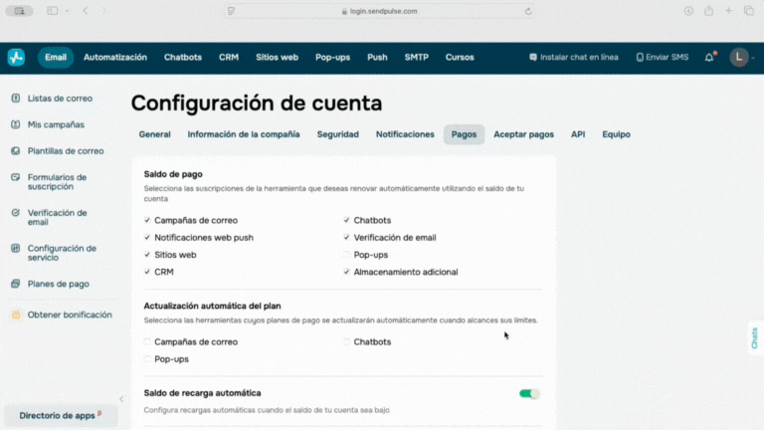Image resolution: width=764 pixels, height=430 pixels.
Task: Click the browser reload page icon
Action: click(x=528, y=11)
